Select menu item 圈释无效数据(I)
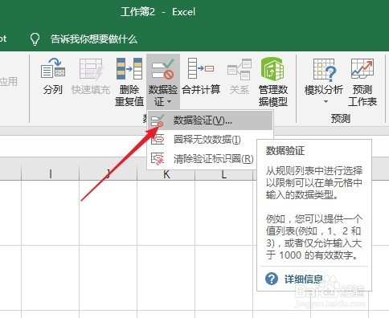The image size is (389, 318). (210, 140)
